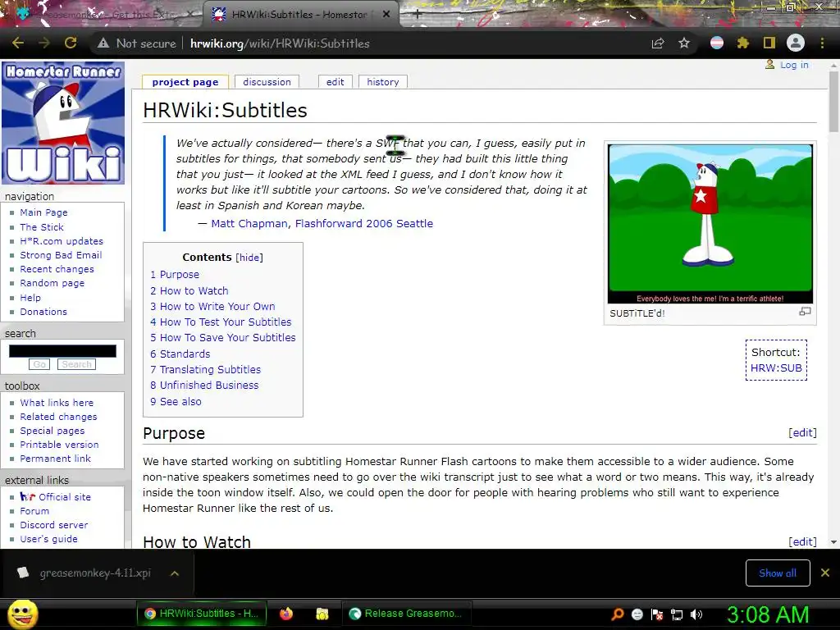Open H*R.com updates link
Screen dimensions: 840x630
[x=62, y=241]
